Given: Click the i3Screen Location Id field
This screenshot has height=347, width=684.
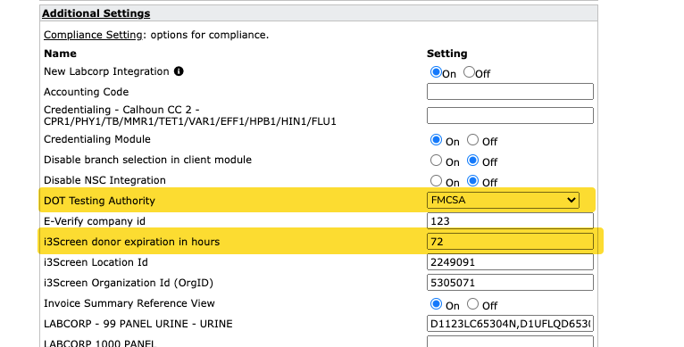Looking at the screenshot, I should [510, 262].
